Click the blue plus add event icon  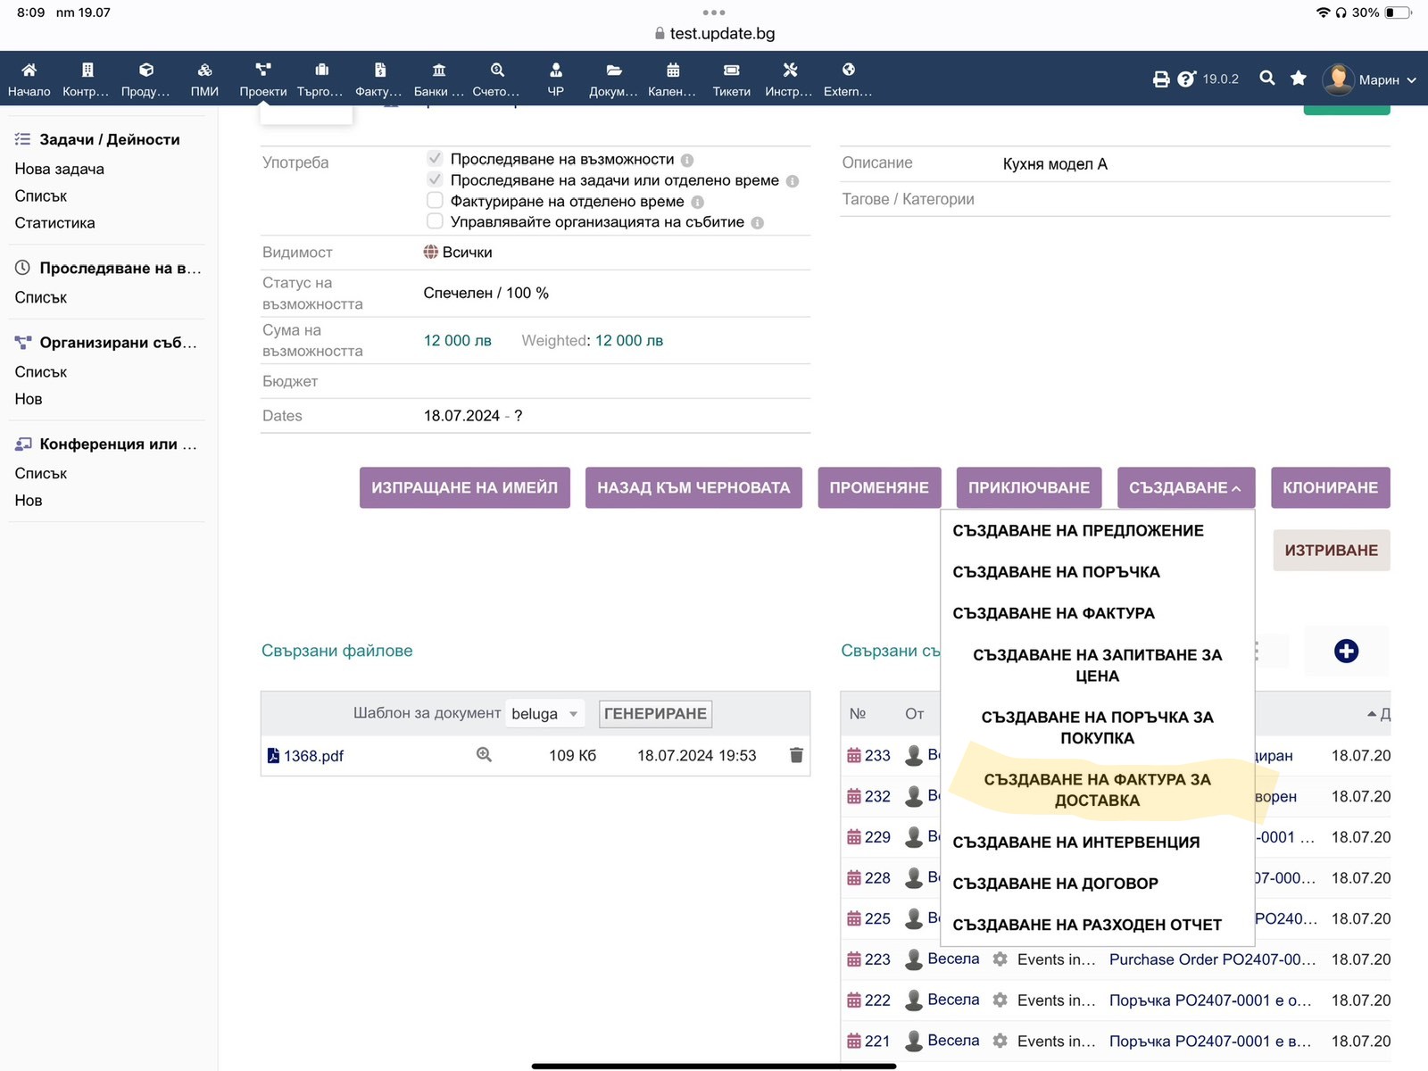[1346, 652]
